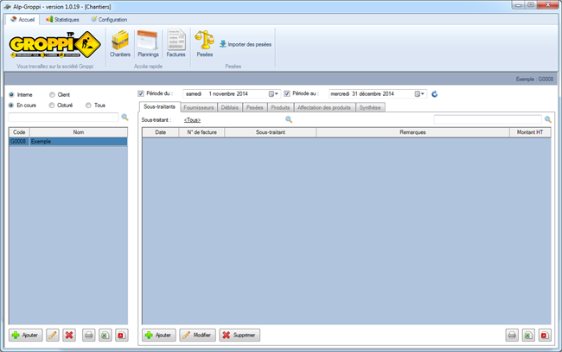
Task: Select the Interne radio button
Action: click(x=11, y=94)
